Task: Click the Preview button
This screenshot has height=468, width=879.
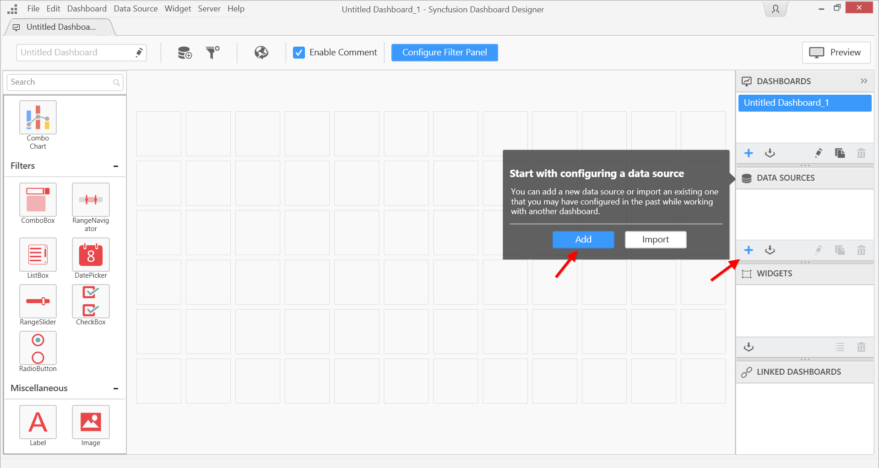Action: (x=836, y=53)
